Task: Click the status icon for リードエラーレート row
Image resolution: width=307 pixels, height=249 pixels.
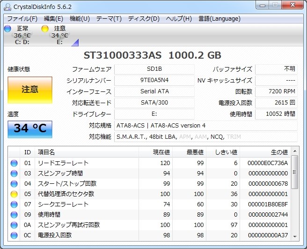Action: click(x=14, y=163)
